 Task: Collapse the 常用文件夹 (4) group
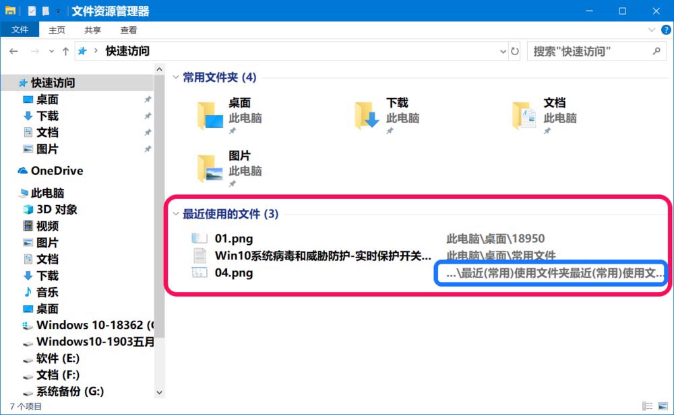click(x=175, y=77)
